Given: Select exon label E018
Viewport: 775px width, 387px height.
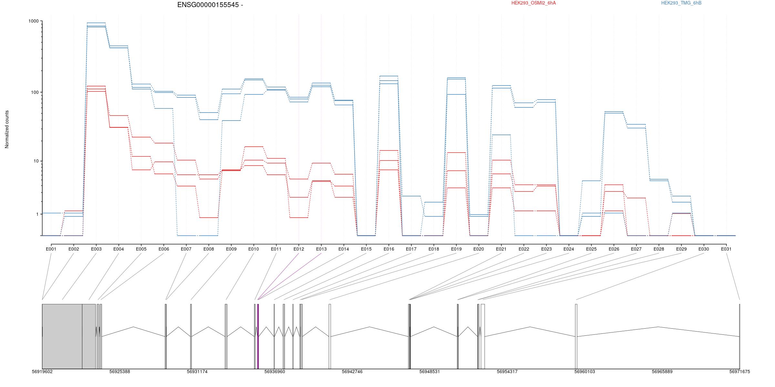Looking at the screenshot, I should pos(434,249).
